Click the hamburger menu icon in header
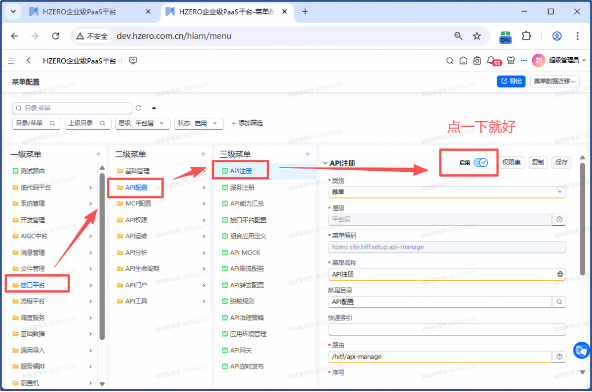The width and height of the screenshot is (592, 392). pos(12,61)
